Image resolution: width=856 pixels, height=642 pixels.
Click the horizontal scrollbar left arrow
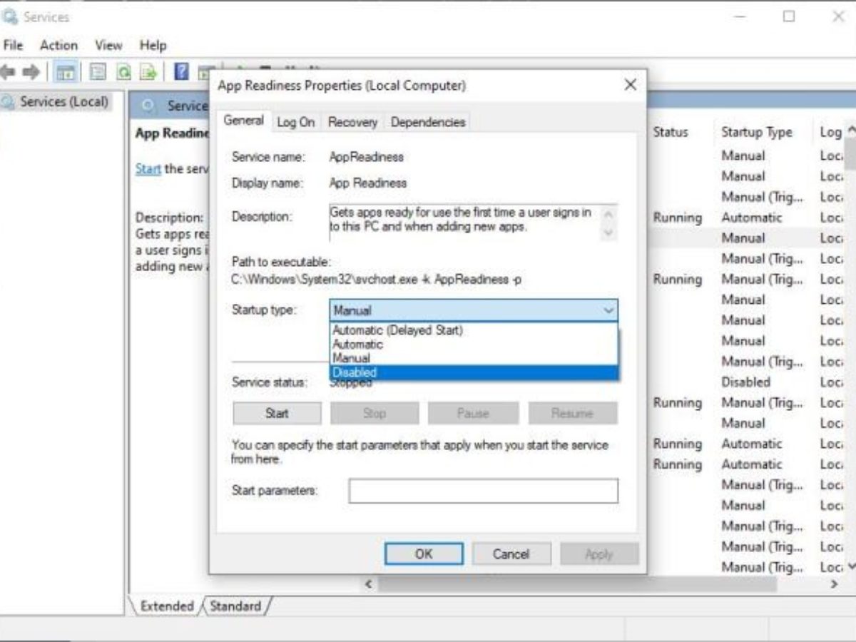[369, 584]
